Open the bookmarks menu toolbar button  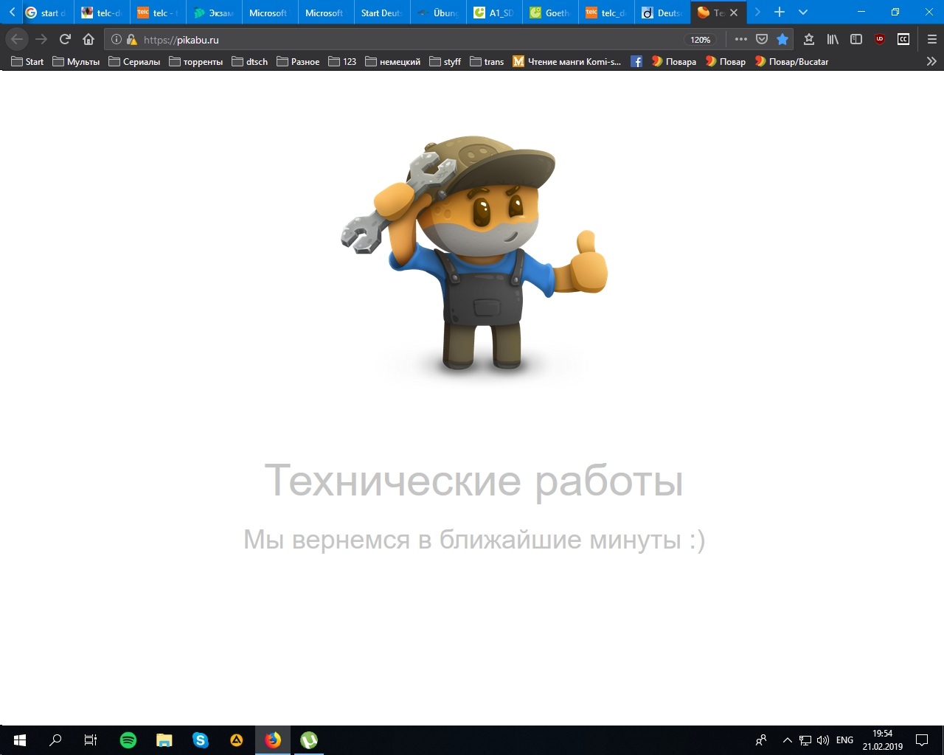809,39
